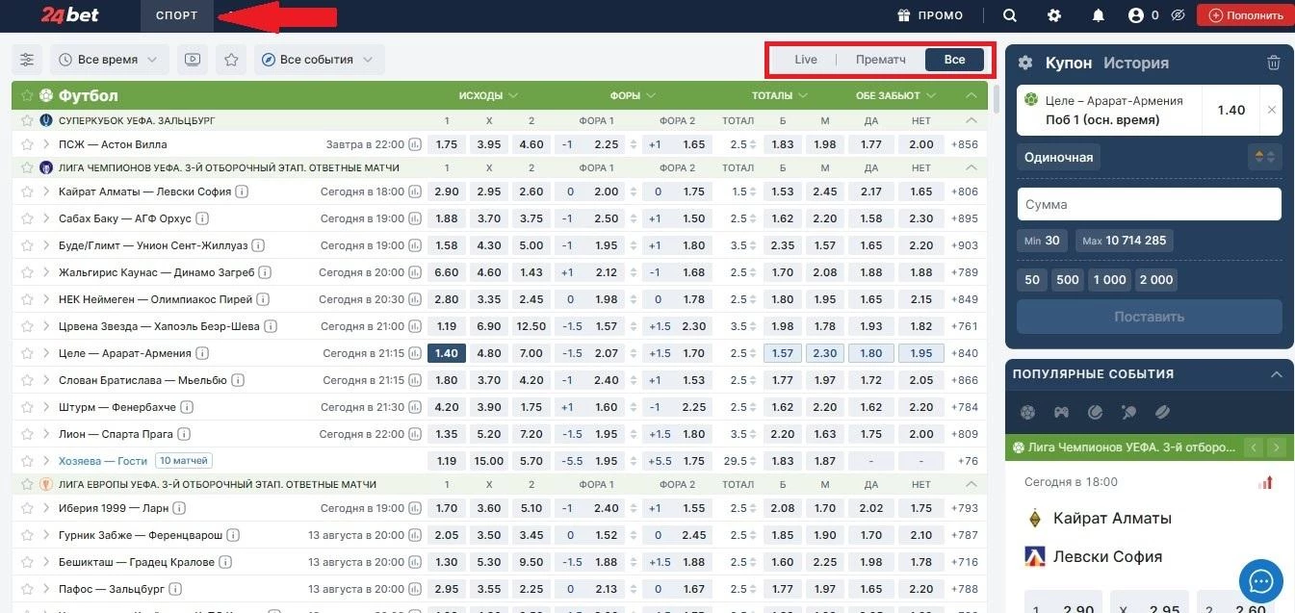Open the live chat bubble
The width and height of the screenshot is (1295, 613).
coord(1261,581)
